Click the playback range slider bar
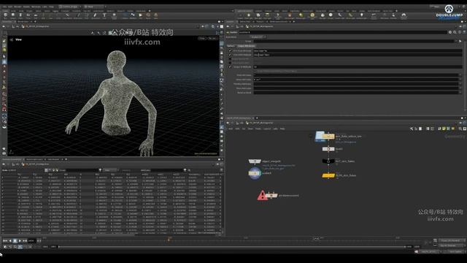Screen dimensions: 467x263 pyautogui.click(x=232, y=247)
